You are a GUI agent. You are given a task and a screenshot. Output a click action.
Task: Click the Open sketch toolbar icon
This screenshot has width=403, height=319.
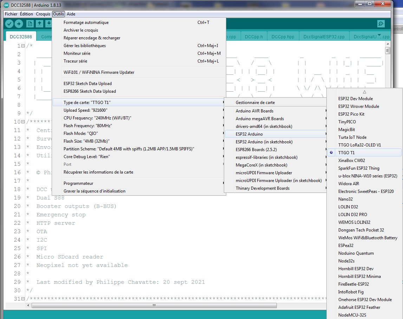coord(39,24)
